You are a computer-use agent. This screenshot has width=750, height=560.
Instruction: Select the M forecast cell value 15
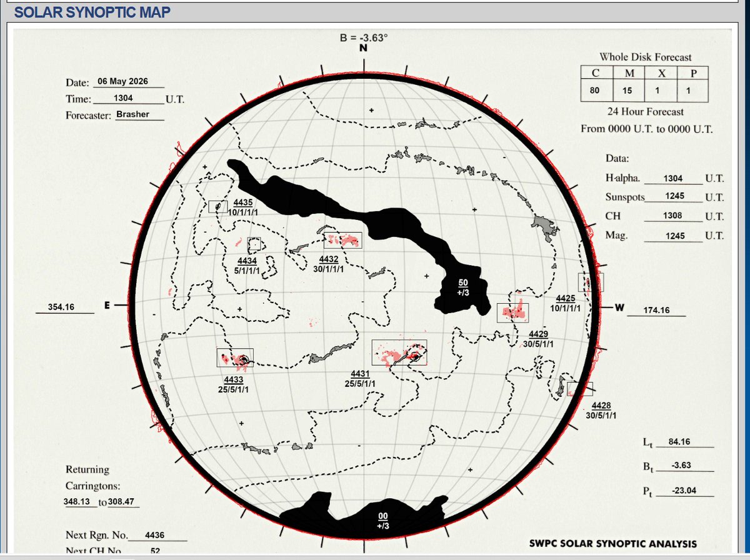627,91
